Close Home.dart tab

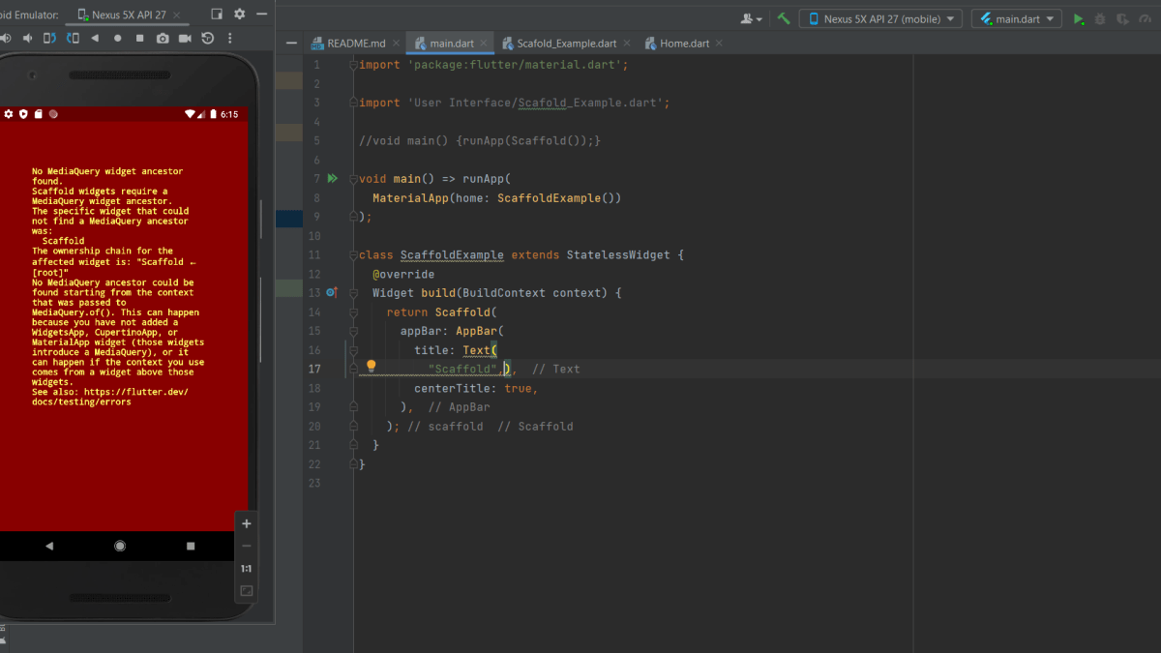719,44
